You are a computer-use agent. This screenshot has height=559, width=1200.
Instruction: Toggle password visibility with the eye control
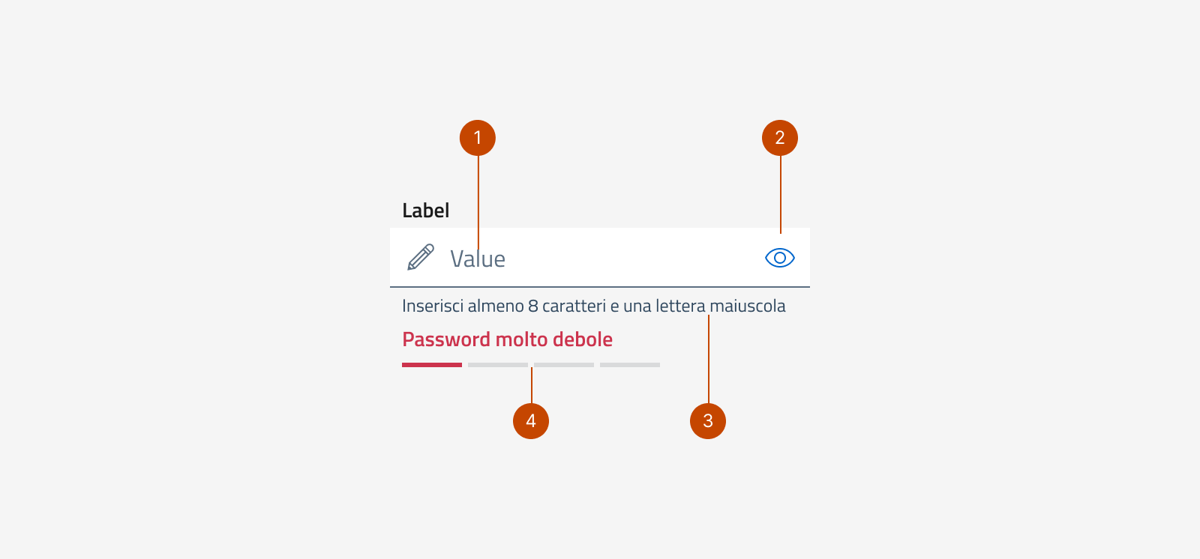(778, 257)
